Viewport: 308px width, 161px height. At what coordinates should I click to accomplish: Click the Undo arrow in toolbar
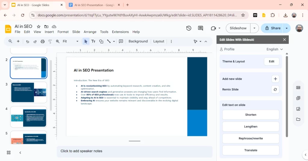click(x=28, y=41)
